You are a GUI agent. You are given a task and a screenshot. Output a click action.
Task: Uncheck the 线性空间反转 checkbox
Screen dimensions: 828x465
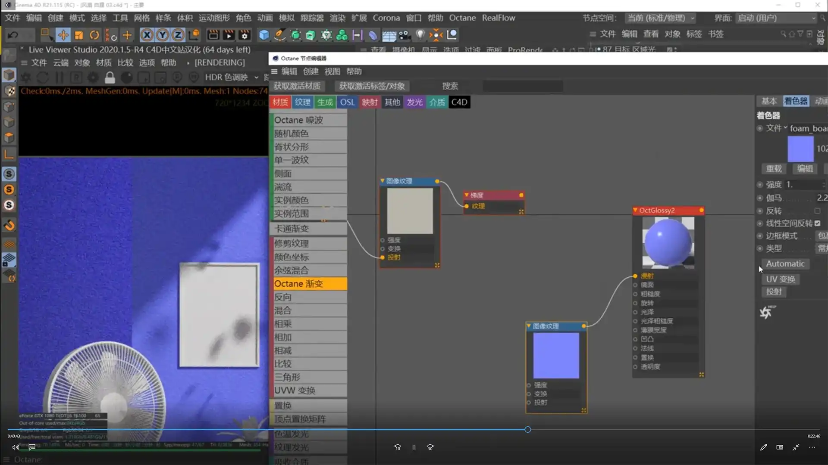(818, 223)
